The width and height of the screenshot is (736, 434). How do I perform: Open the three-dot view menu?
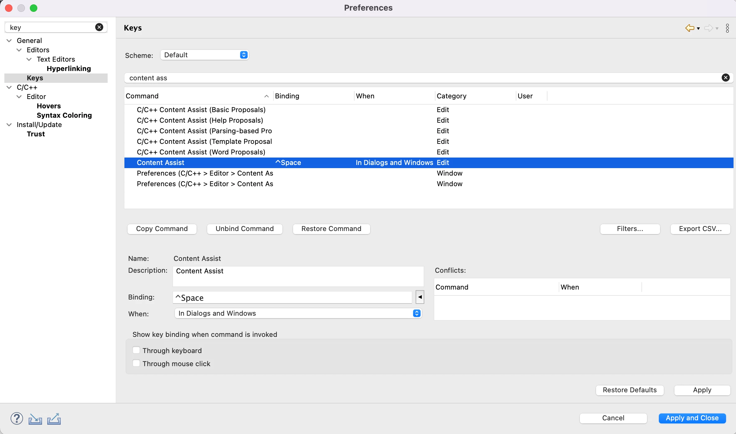(x=727, y=28)
